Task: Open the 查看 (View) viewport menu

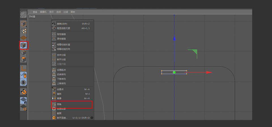Action: pyautogui.click(x=35, y=12)
